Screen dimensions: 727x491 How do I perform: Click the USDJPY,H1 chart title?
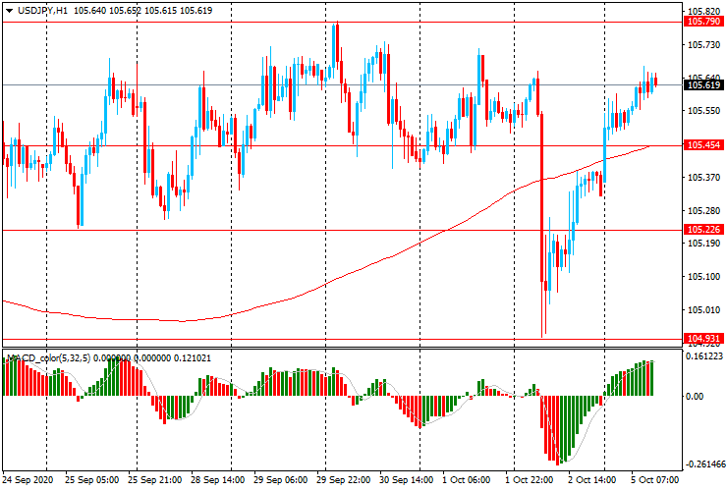pos(42,10)
